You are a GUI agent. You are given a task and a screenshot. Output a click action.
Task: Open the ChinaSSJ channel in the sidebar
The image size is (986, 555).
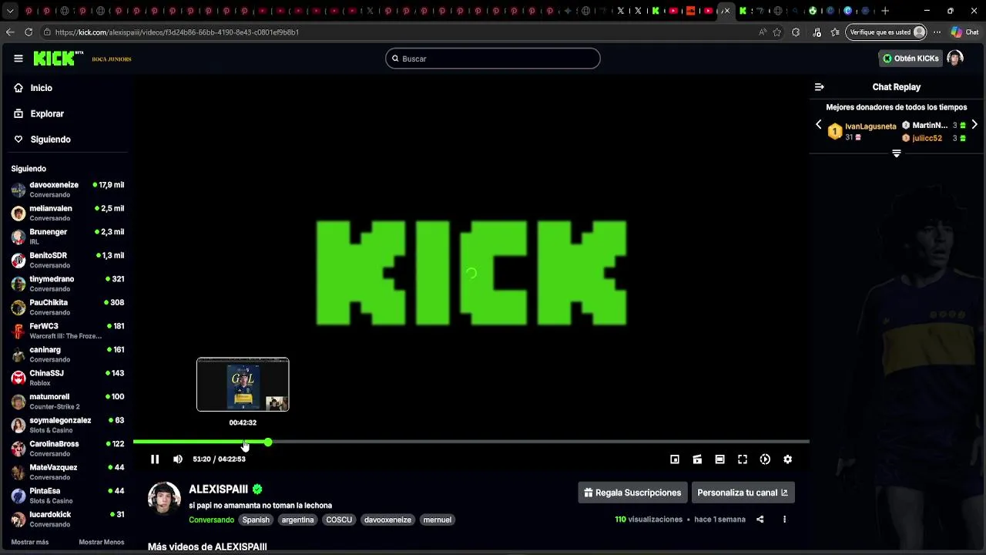[x=68, y=378]
